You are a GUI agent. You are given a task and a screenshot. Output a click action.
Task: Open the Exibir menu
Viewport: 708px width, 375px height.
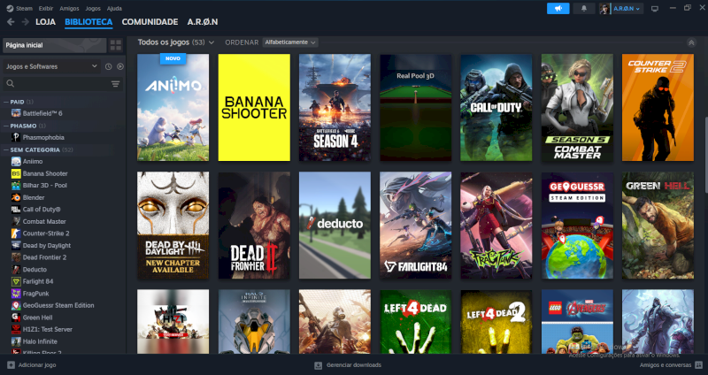coord(46,9)
